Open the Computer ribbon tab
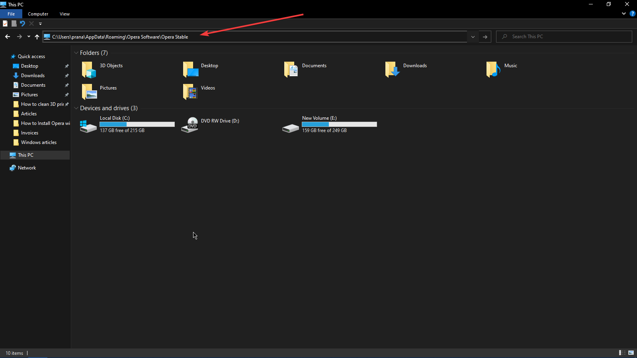The image size is (637, 358). click(x=38, y=14)
